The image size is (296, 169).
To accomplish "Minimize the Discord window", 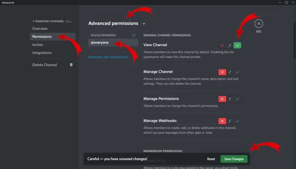I will coord(280,2).
